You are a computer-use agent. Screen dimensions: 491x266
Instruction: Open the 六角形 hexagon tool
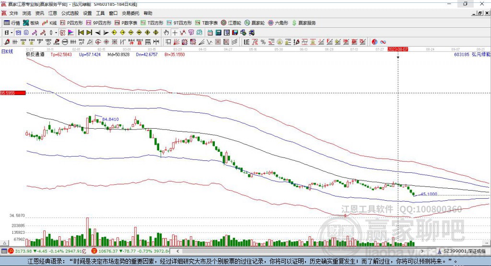click(278, 23)
